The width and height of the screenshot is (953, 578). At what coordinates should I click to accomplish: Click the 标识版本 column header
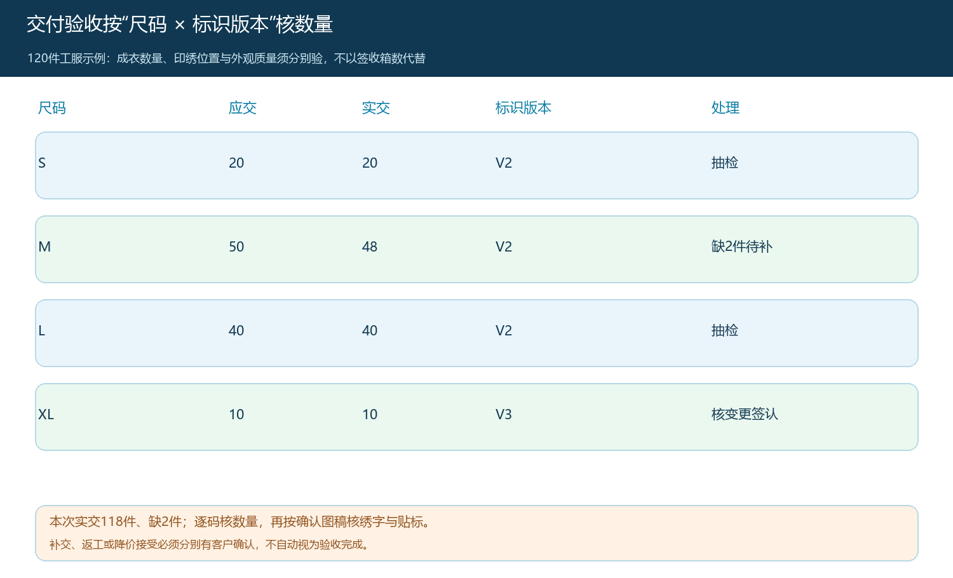coord(524,108)
